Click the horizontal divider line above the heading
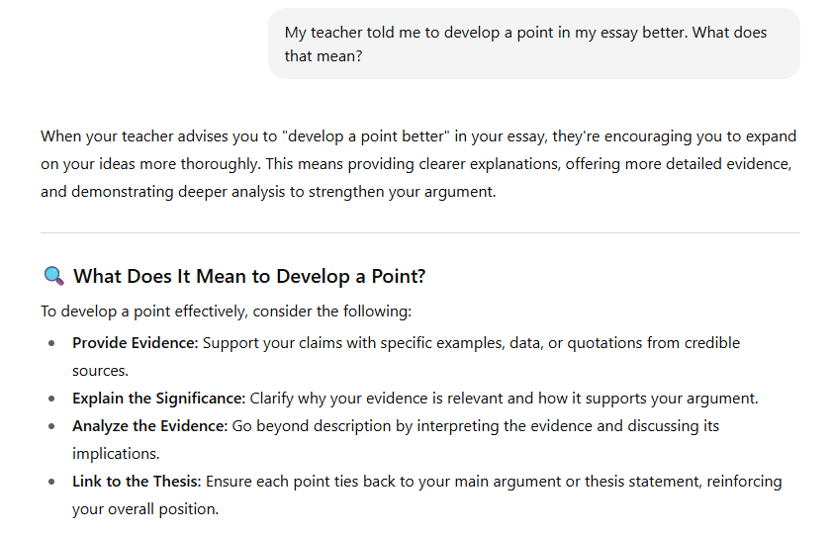Screen dimensions: 833x535 (x=420, y=232)
